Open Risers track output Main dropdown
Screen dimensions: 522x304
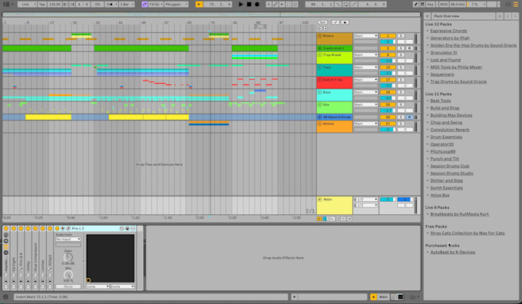[365, 35]
